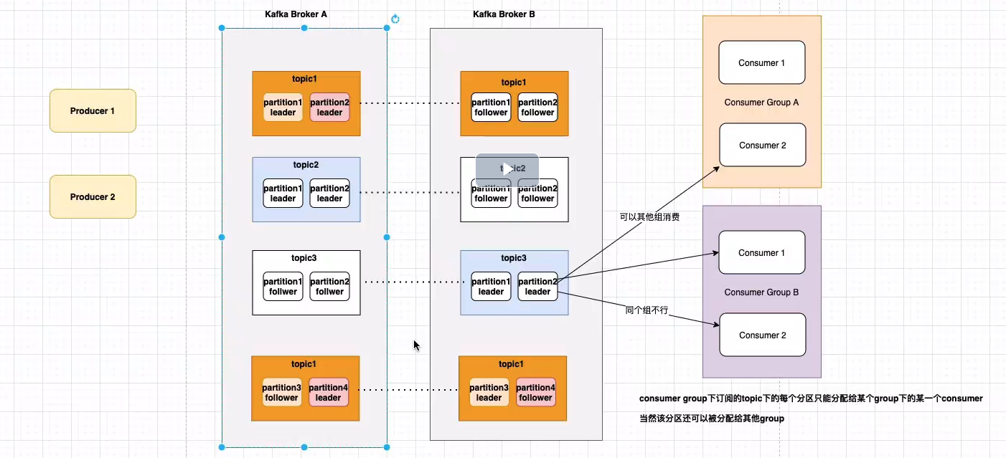Click bottom-right selection handle of Broker A box
The height and width of the screenshot is (458, 1006).
pos(387,447)
